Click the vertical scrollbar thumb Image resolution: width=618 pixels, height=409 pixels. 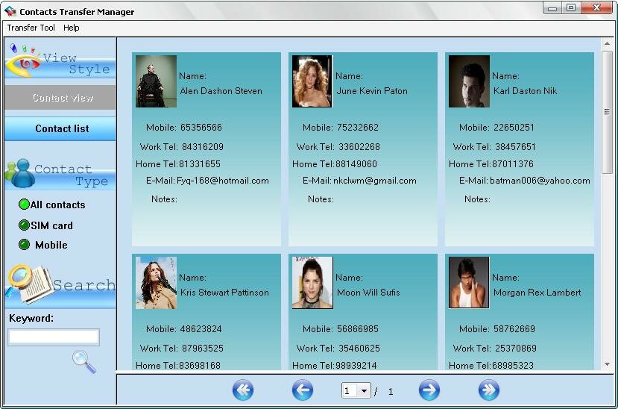point(607,112)
